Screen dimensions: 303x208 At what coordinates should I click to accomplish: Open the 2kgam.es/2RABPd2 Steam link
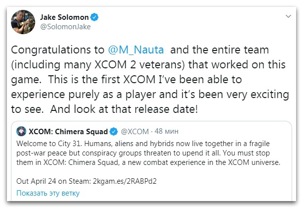pos(125,181)
